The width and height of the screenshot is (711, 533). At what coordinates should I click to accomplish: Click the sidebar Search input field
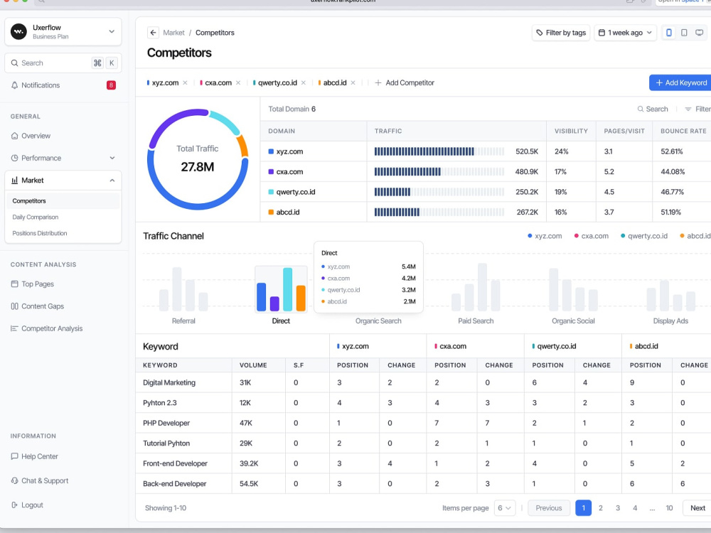point(63,63)
